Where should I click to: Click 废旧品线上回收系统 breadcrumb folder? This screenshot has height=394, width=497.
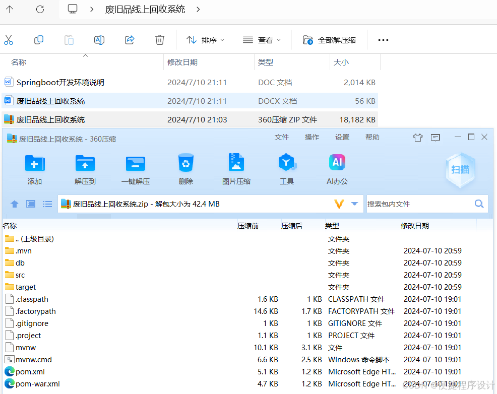(145, 9)
